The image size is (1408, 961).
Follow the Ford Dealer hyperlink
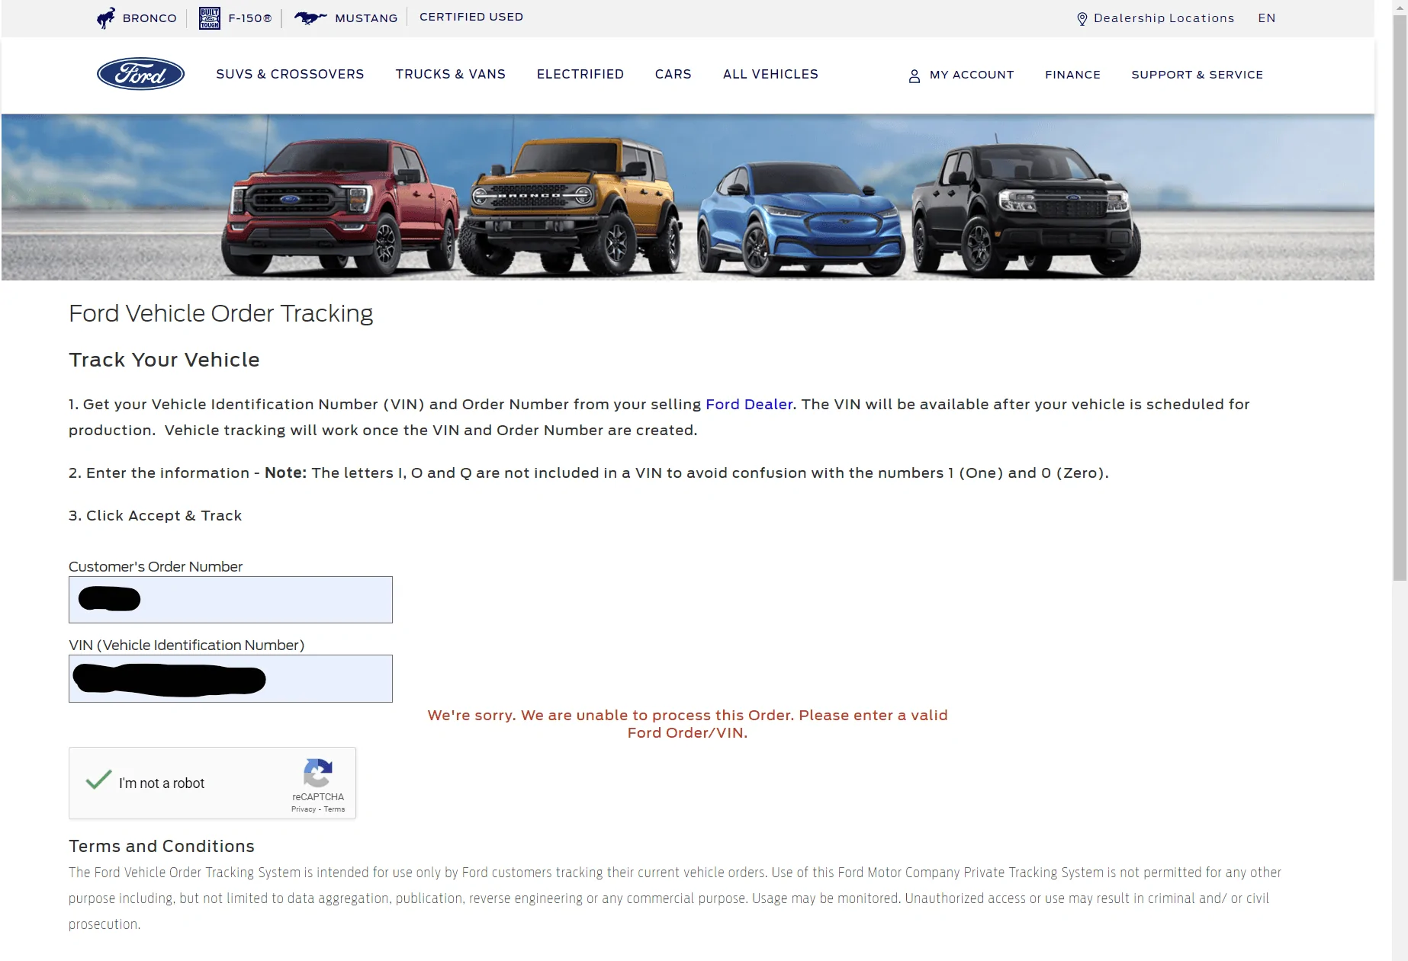tap(749, 405)
